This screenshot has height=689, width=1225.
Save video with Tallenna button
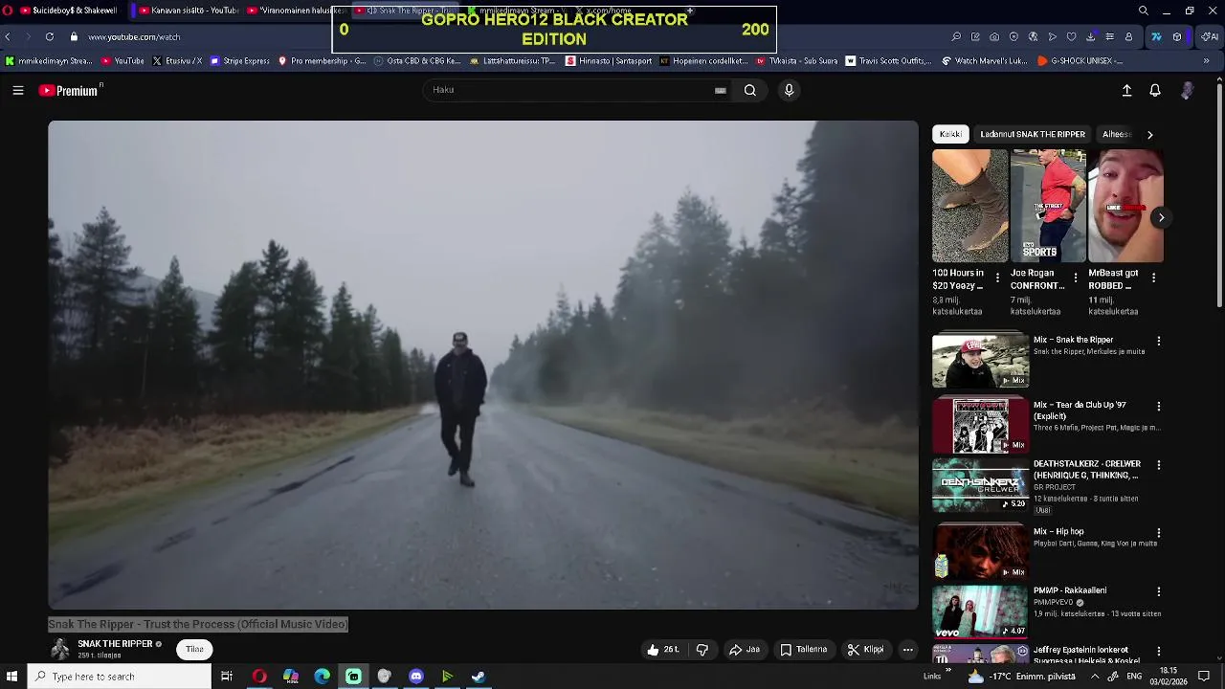point(803,650)
